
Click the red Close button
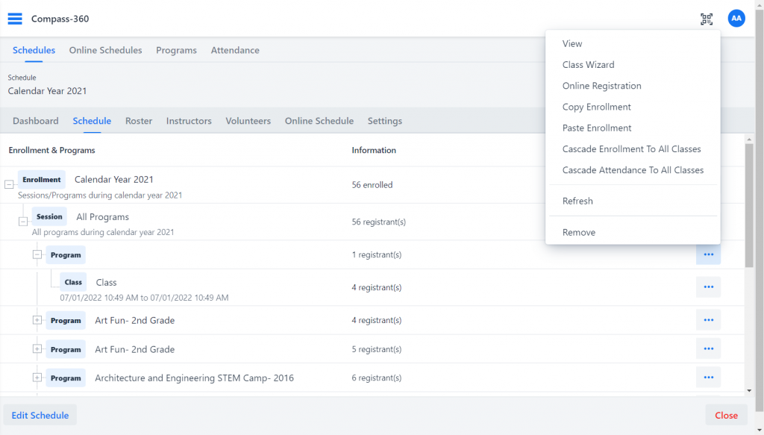point(726,415)
